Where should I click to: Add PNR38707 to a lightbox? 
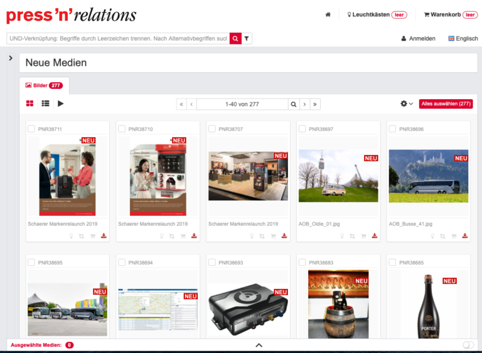[252, 236]
